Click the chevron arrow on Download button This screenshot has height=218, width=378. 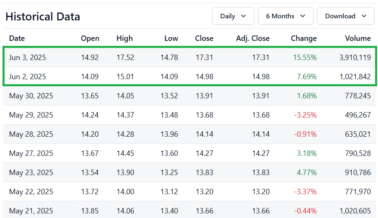coord(364,16)
